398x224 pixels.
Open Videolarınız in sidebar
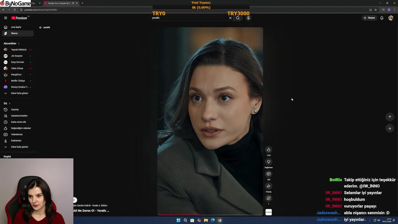(18, 134)
